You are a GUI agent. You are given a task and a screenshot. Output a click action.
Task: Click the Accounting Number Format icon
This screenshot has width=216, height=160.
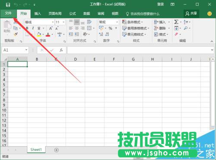101,28
